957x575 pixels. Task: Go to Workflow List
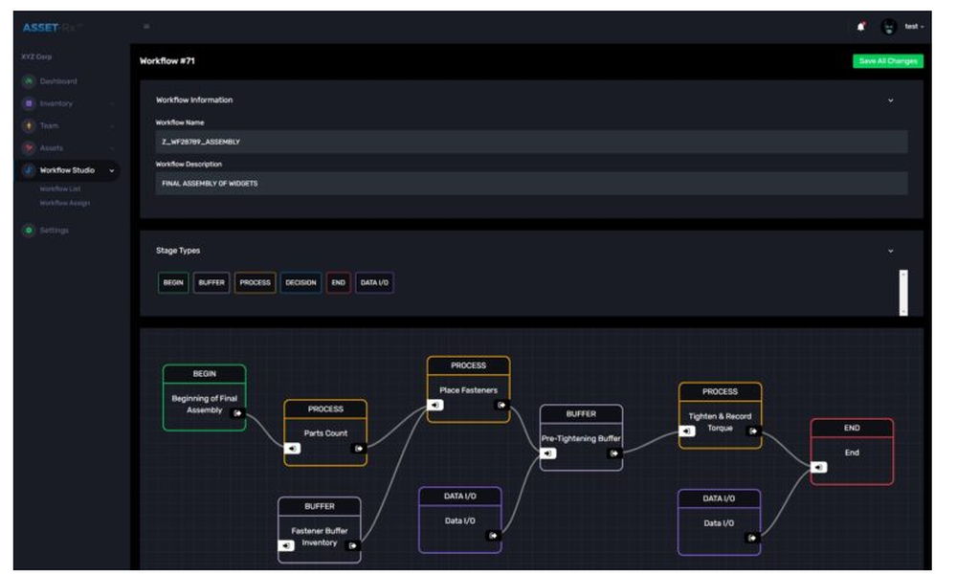pos(59,188)
